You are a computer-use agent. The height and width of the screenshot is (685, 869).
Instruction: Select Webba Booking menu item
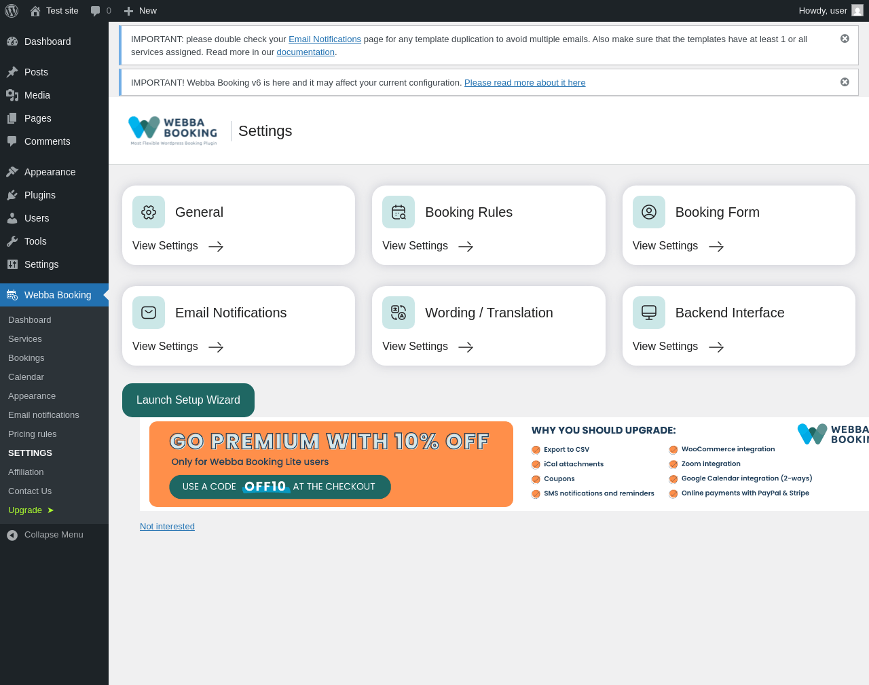pyautogui.click(x=54, y=295)
